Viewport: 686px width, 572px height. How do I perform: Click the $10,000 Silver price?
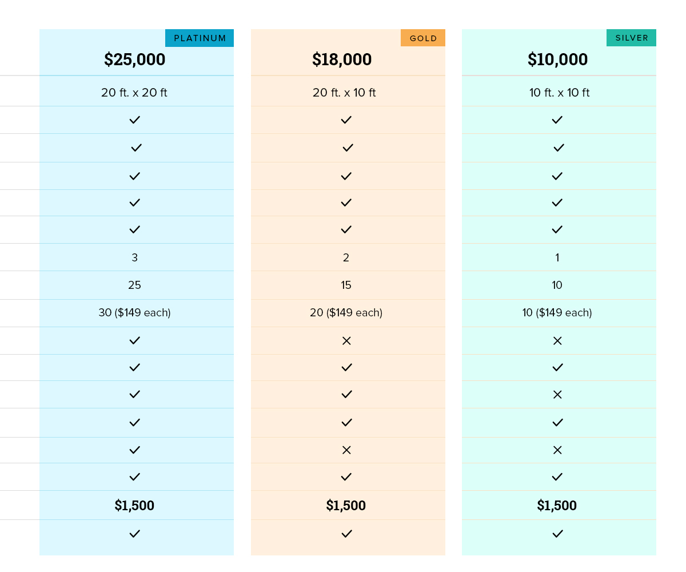tap(557, 59)
